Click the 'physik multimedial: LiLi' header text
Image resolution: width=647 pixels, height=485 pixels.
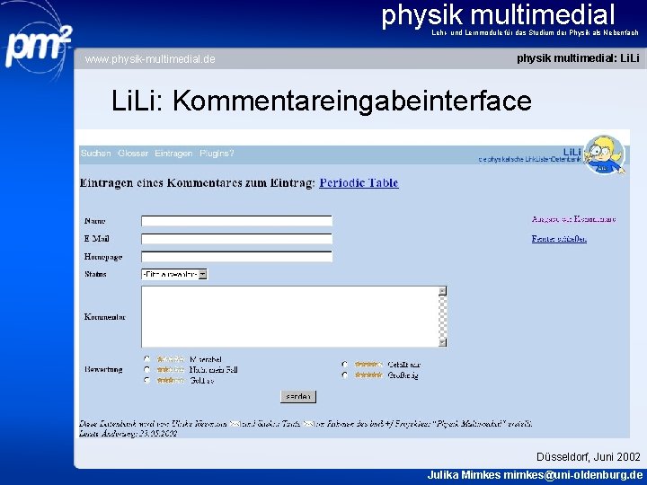tap(578, 58)
